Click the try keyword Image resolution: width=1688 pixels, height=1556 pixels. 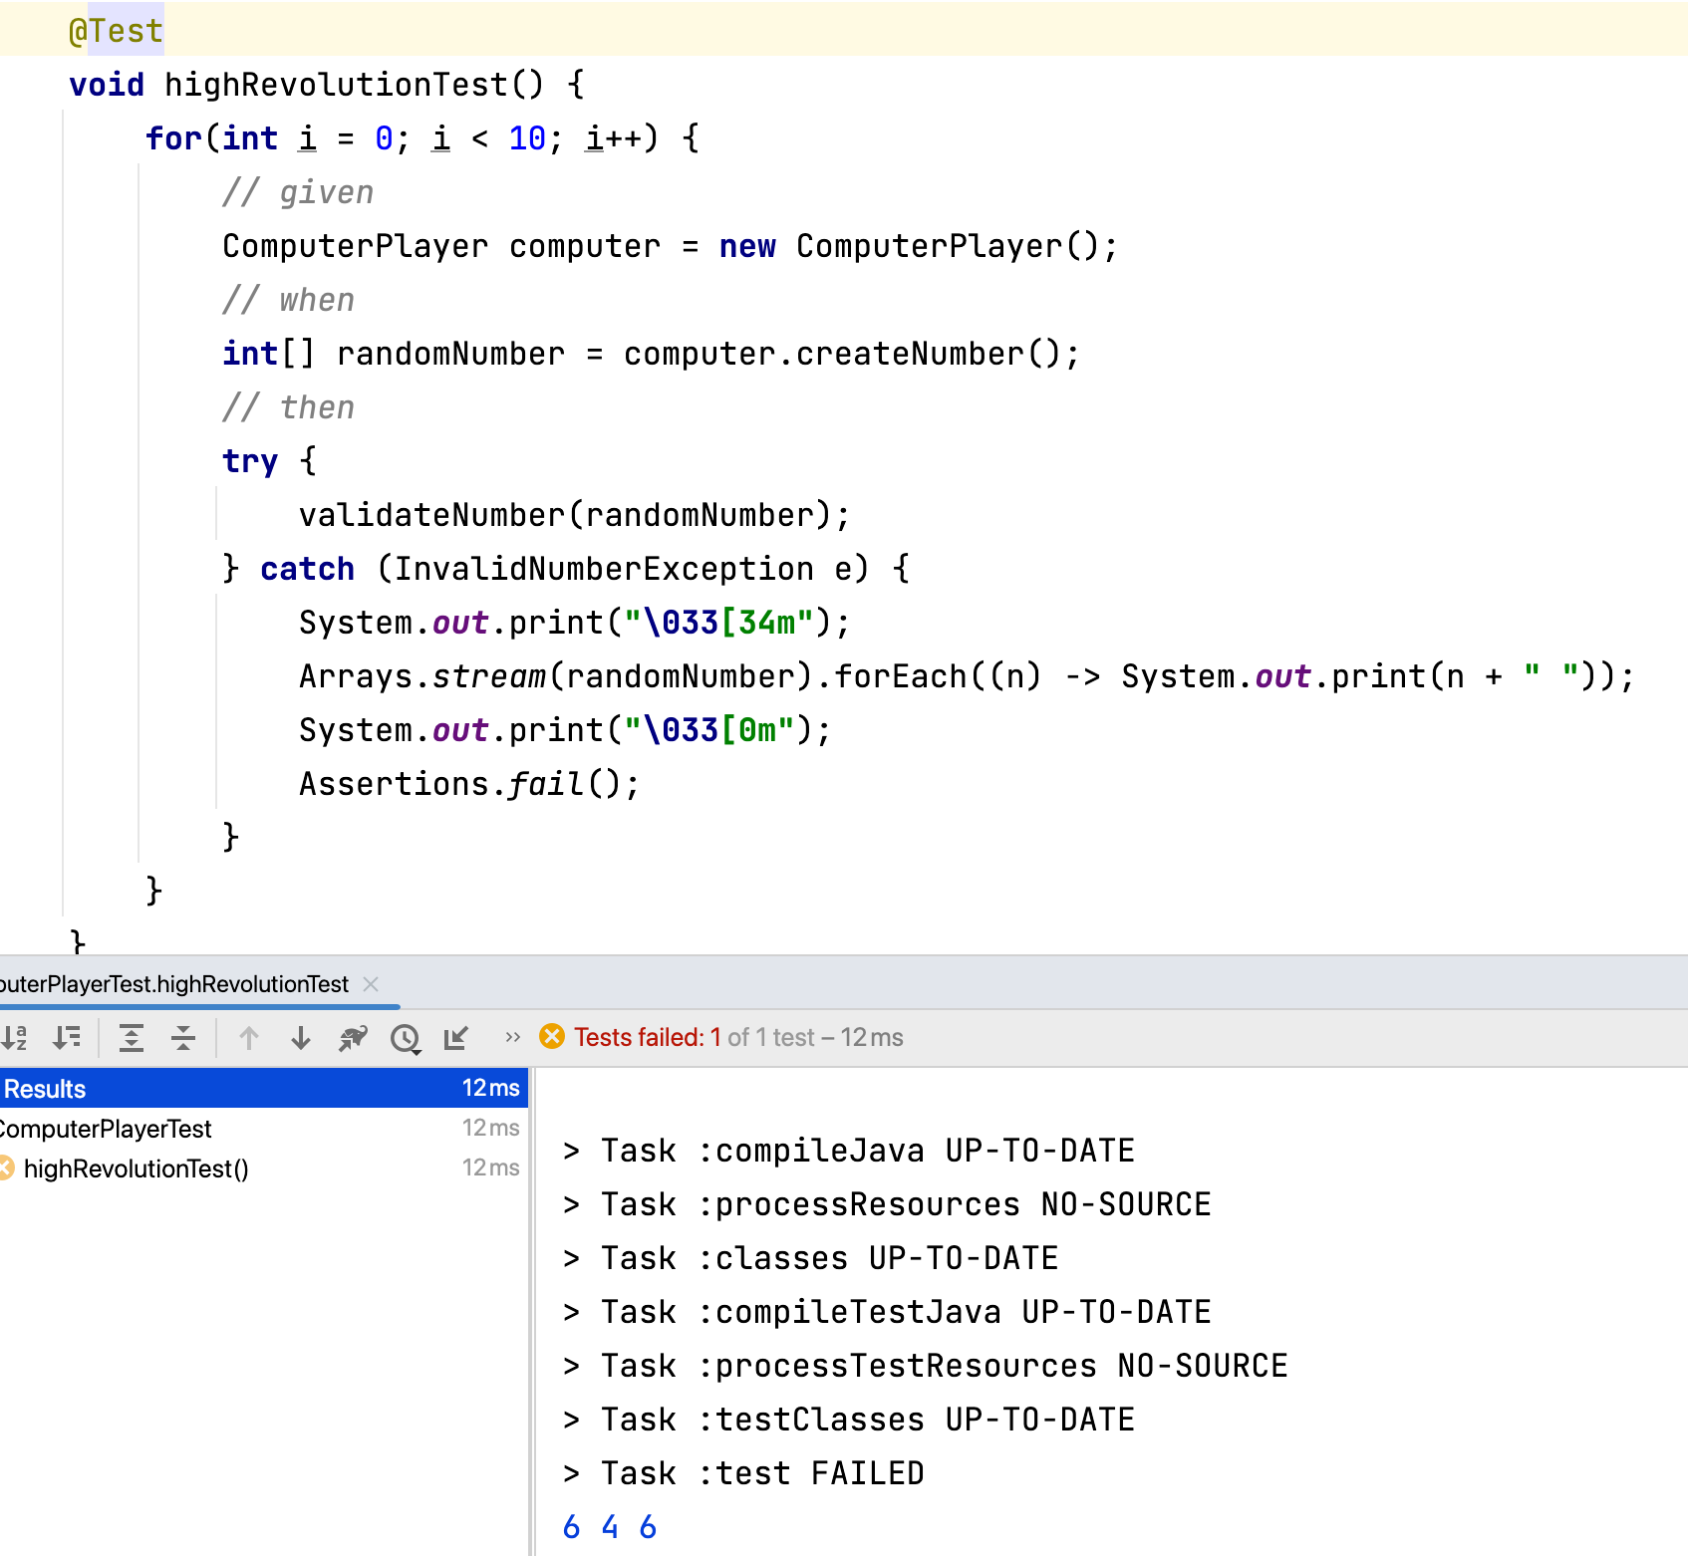point(249,461)
